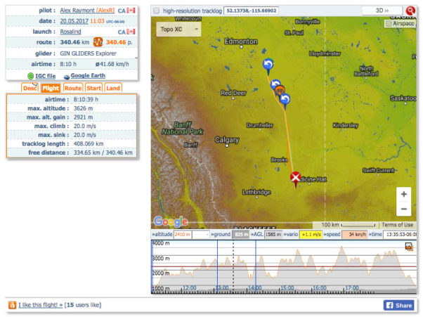Click max. alt. gain 2921 m
The height and width of the screenshot is (317, 423).
pos(83,117)
